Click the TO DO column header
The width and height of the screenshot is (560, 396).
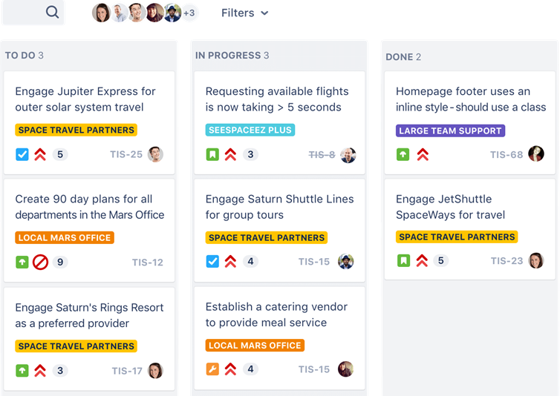click(x=20, y=56)
